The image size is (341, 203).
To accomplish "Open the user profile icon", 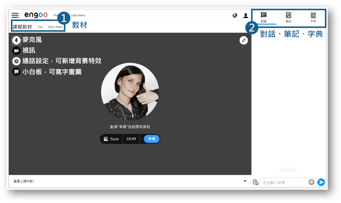I will (x=246, y=15).
